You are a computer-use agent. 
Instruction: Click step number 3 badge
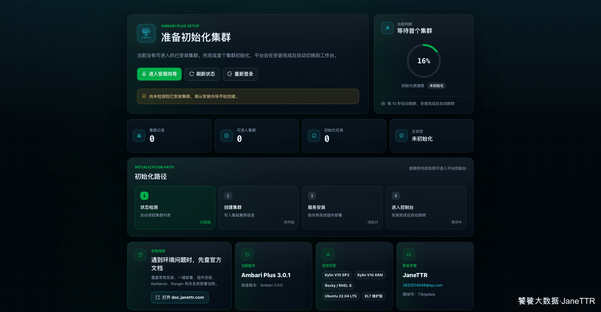pyautogui.click(x=312, y=196)
